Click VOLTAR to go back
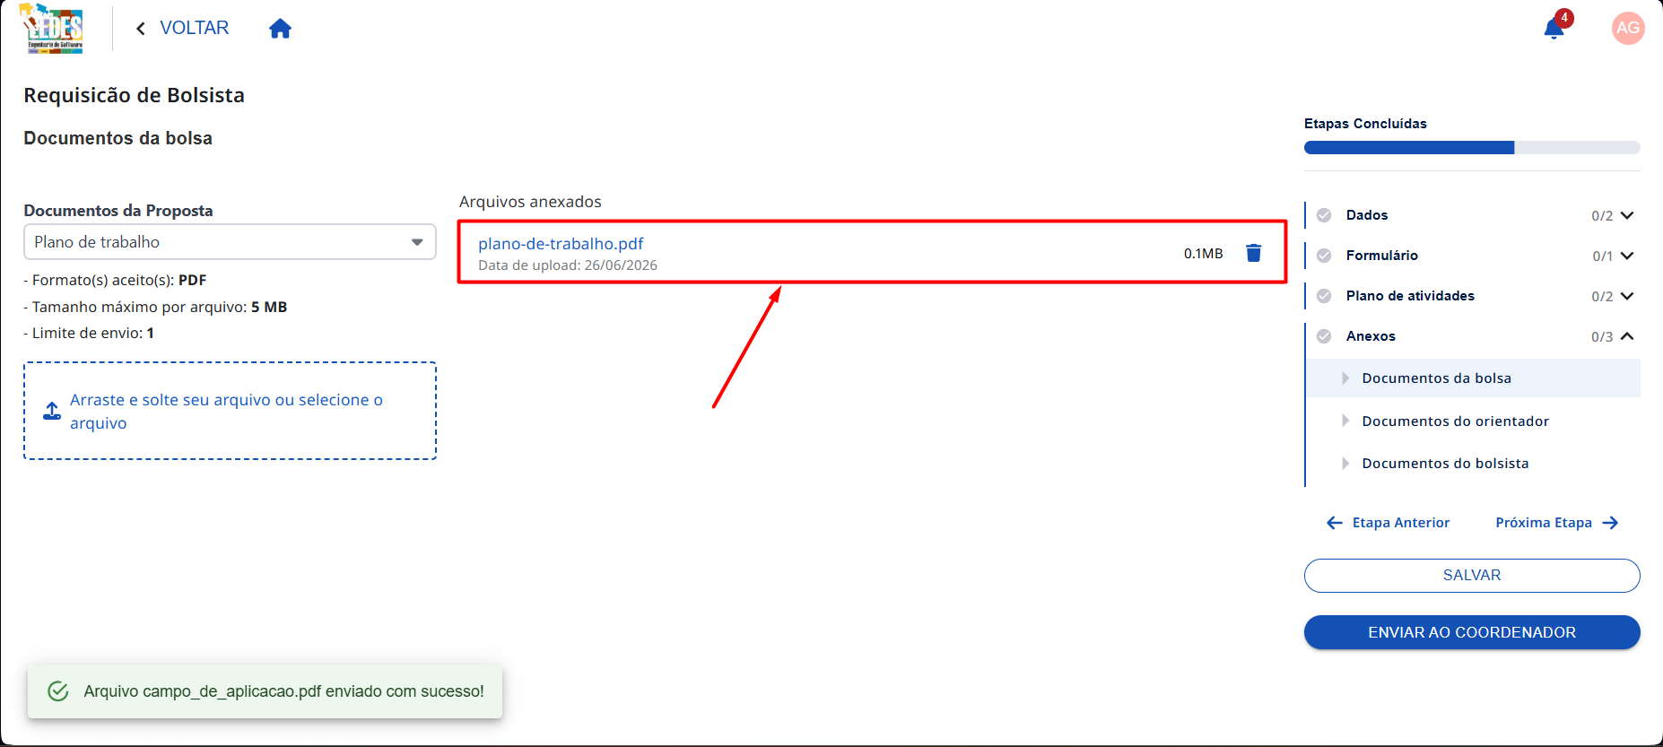 (x=194, y=28)
